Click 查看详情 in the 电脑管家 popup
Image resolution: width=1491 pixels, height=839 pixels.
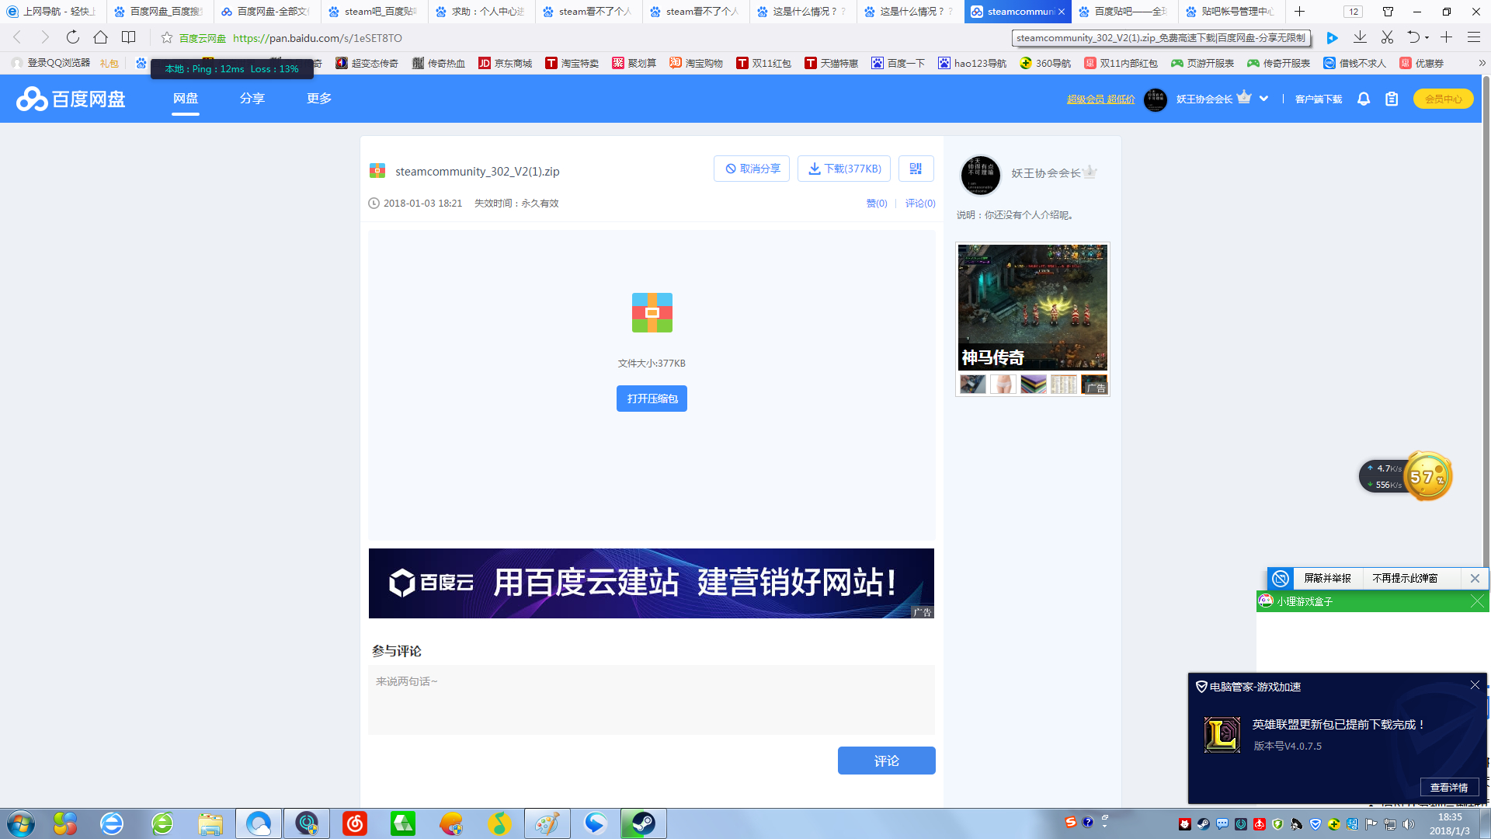tap(1449, 787)
